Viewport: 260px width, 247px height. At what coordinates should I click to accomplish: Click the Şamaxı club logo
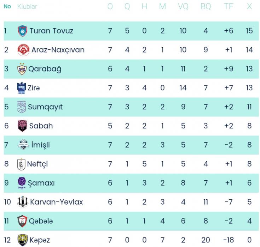[x=22, y=183]
